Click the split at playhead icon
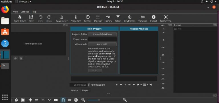Viewport: 219px width, 103px height. point(56,100)
